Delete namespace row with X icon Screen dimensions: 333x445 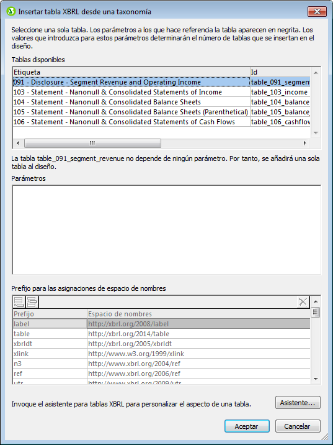click(303, 302)
